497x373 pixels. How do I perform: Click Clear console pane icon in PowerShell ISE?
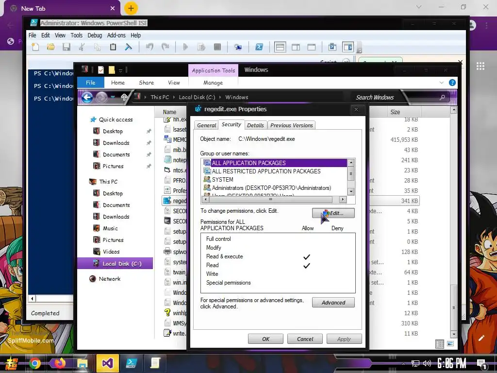128,47
